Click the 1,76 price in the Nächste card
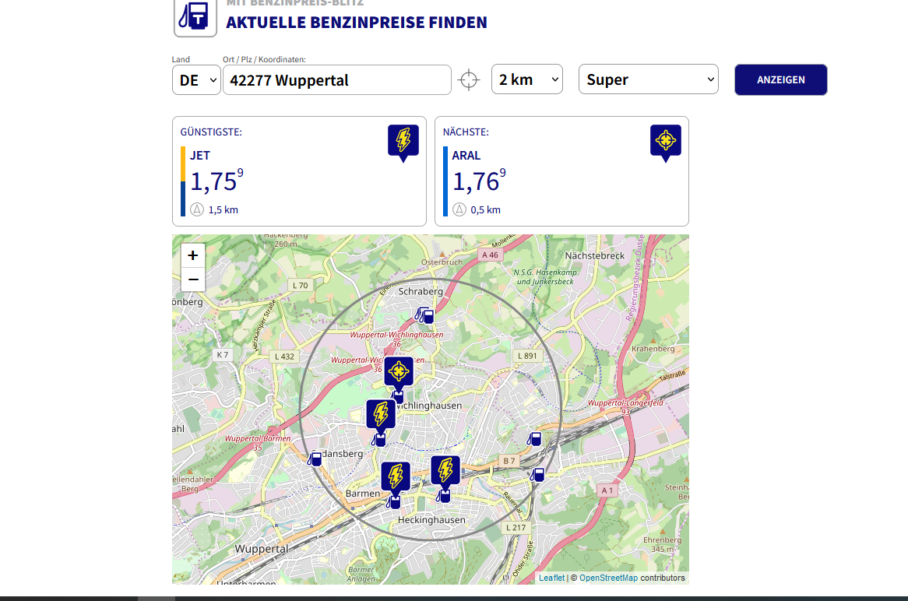Image resolution: width=908 pixels, height=601 pixels. tap(479, 181)
